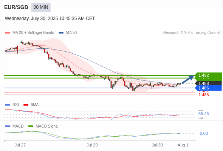This screenshot has height=151, width=223.
Task: Click the blue 1.486 pivot price tag
Action: (x=208, y=88)
